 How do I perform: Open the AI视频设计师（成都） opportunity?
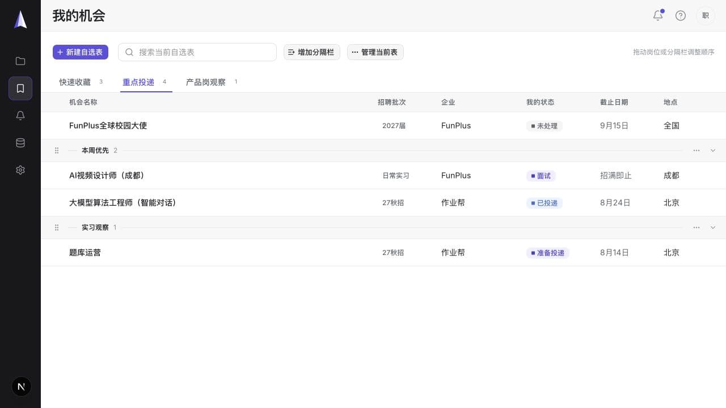pos(108,176)
